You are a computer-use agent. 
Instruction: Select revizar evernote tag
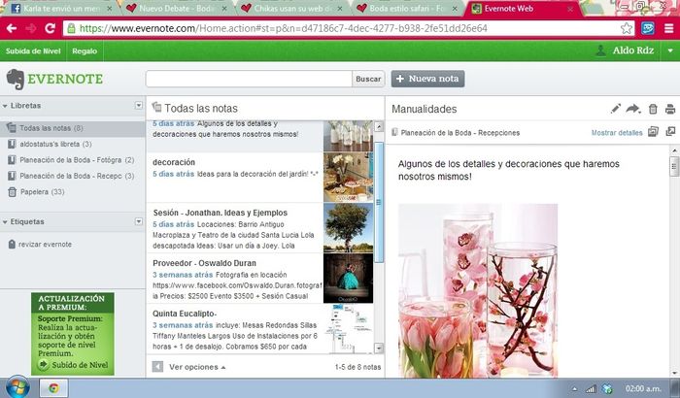pos(40,245)
